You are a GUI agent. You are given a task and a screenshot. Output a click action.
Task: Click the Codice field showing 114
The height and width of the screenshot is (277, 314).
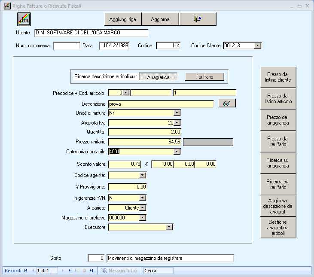tap(168, 46)
